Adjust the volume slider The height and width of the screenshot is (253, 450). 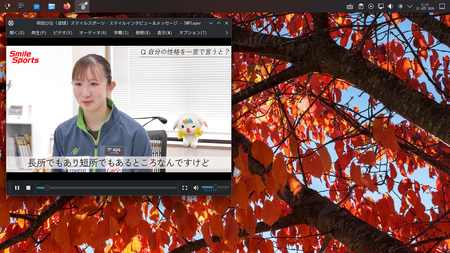click(x=216, y=187)
